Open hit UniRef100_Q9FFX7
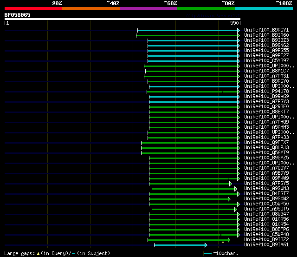 pyautogui.click(x=266, y=143)
